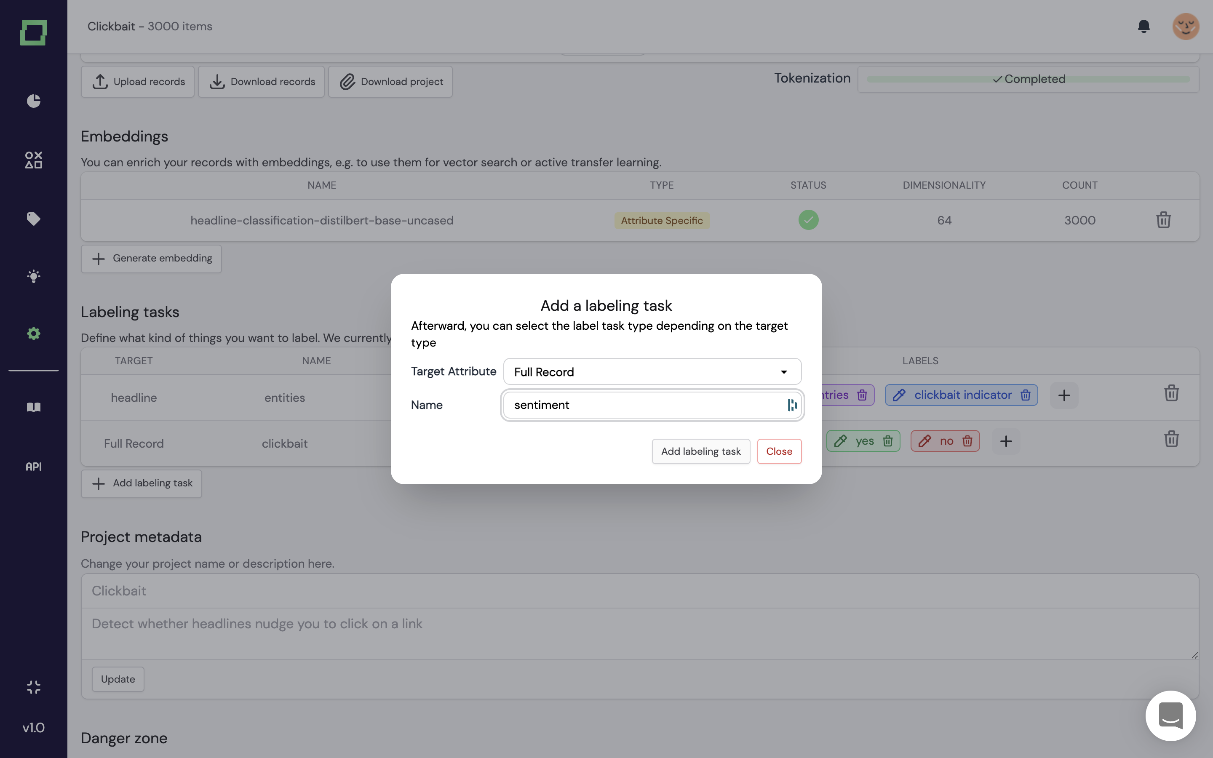Image resolution: width=1213 pixels, height=758 pixels.
Task: Delete the distilbert embedding via trash icon
Action: tap(1163, 220)
